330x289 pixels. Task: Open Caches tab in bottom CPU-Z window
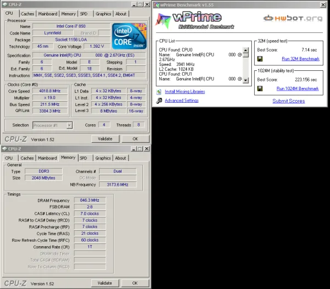click(x=27, y=158)
